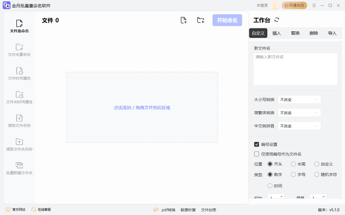The image size is (345, 215).
Task: Select the 末尾 position radio button
Action: pyautogui.click(x=293, y=164)
